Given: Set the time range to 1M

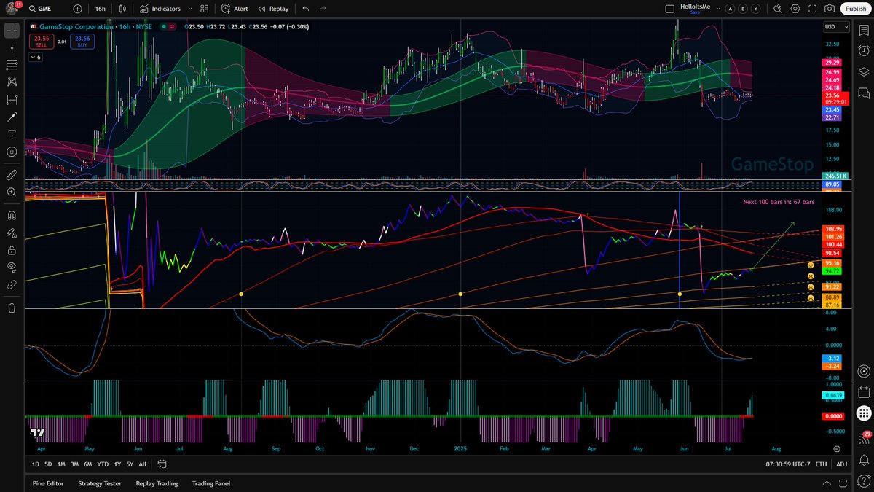Looking at the screenshot, I should click(x=61, y=464).
